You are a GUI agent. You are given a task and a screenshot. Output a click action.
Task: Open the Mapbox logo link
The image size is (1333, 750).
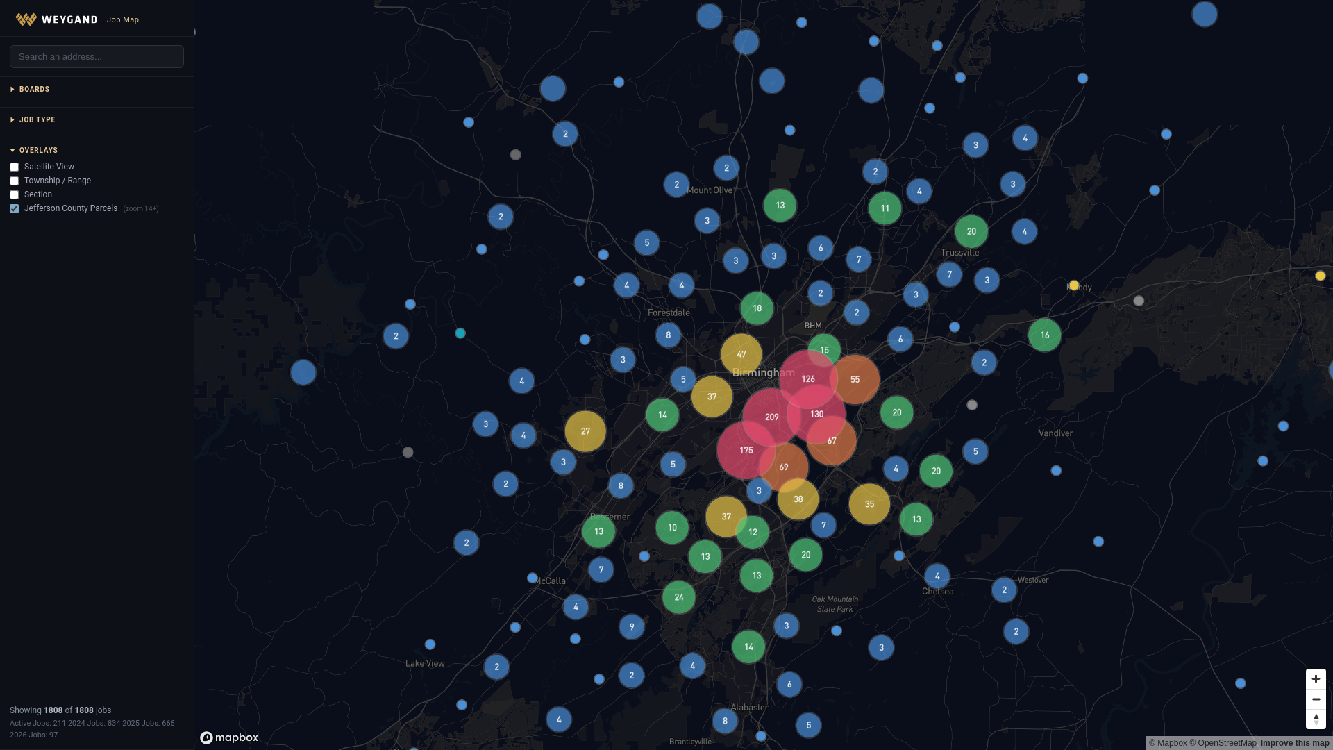click(229, 737)
